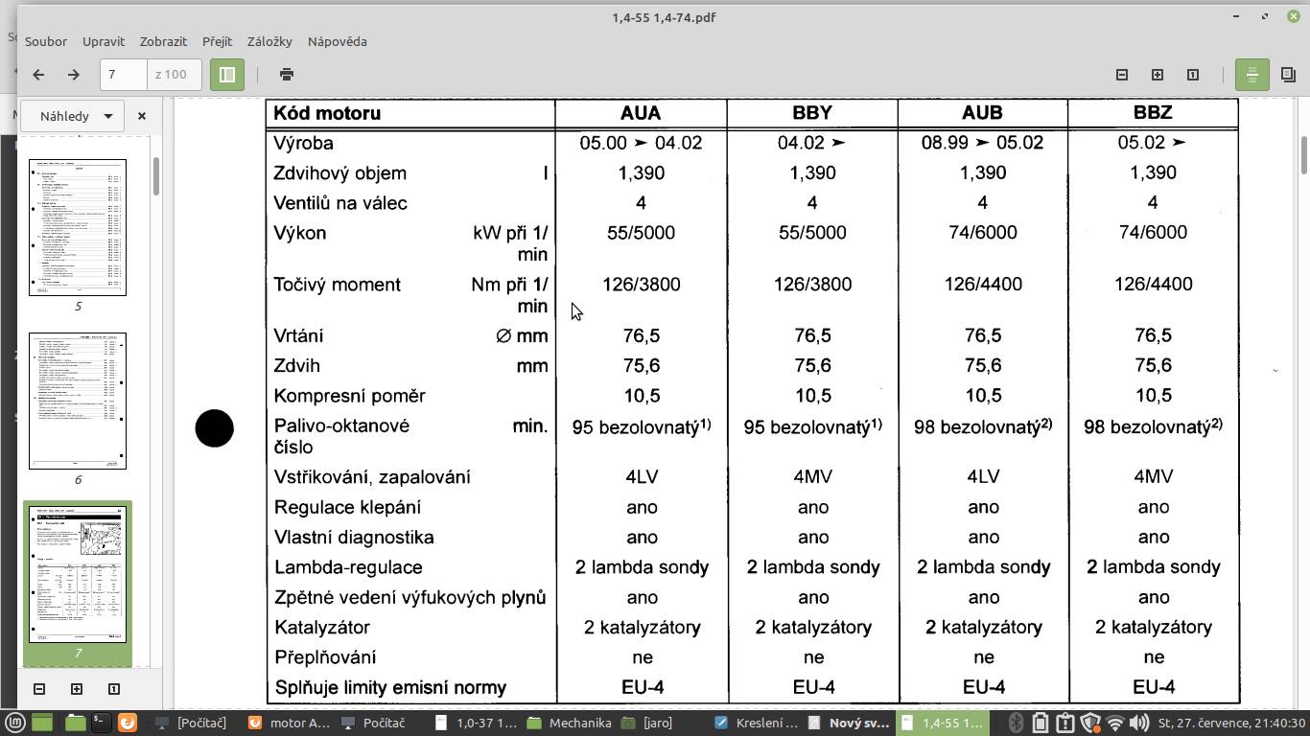Viewport: 1310px width, 736px height.
Task: Shrink thumbnails with sidebar minus icon
Action: coord(39,689)
